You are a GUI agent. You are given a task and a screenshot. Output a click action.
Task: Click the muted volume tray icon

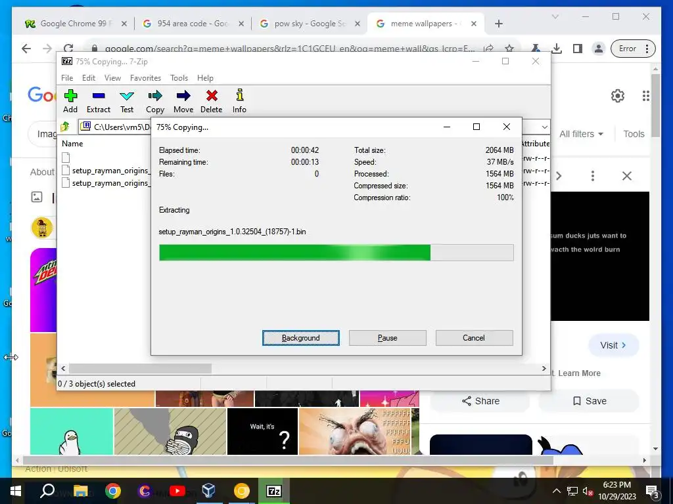click(x=588, y=492)
